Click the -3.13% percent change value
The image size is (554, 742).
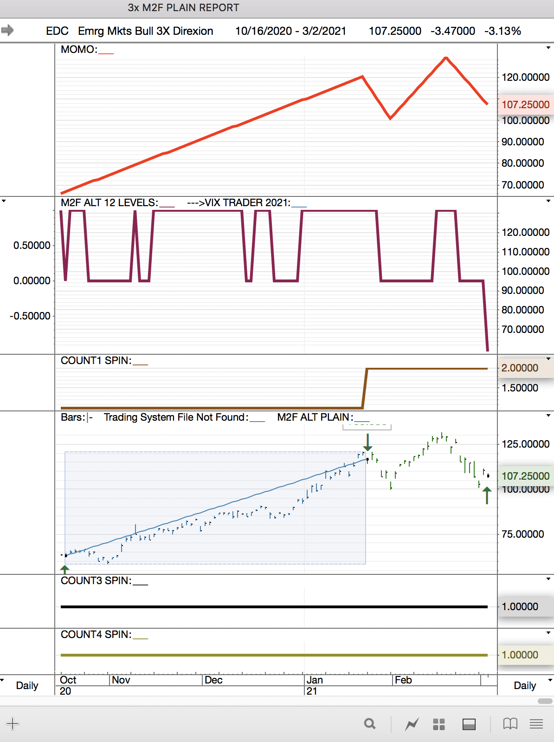coord(502,31)
